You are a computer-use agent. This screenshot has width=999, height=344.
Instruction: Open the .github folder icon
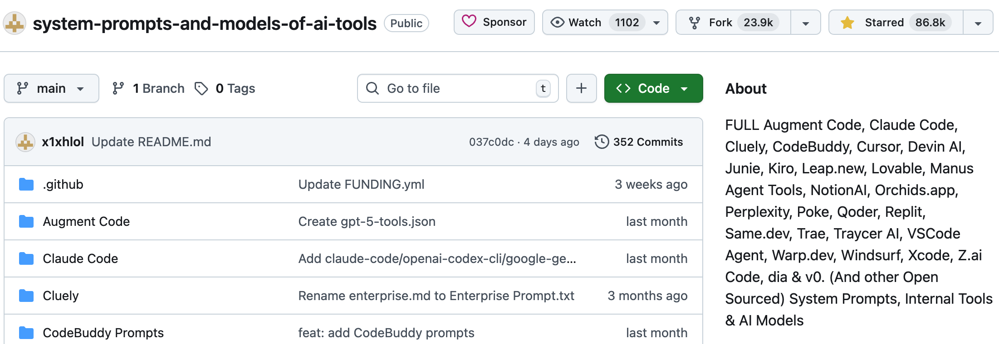pyautogui.click(x=26, y=184)
